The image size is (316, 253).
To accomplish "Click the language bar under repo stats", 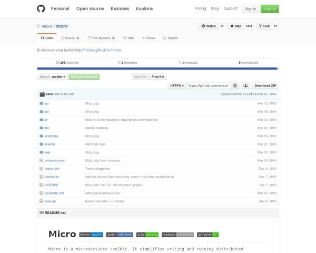I will point(157,69).
